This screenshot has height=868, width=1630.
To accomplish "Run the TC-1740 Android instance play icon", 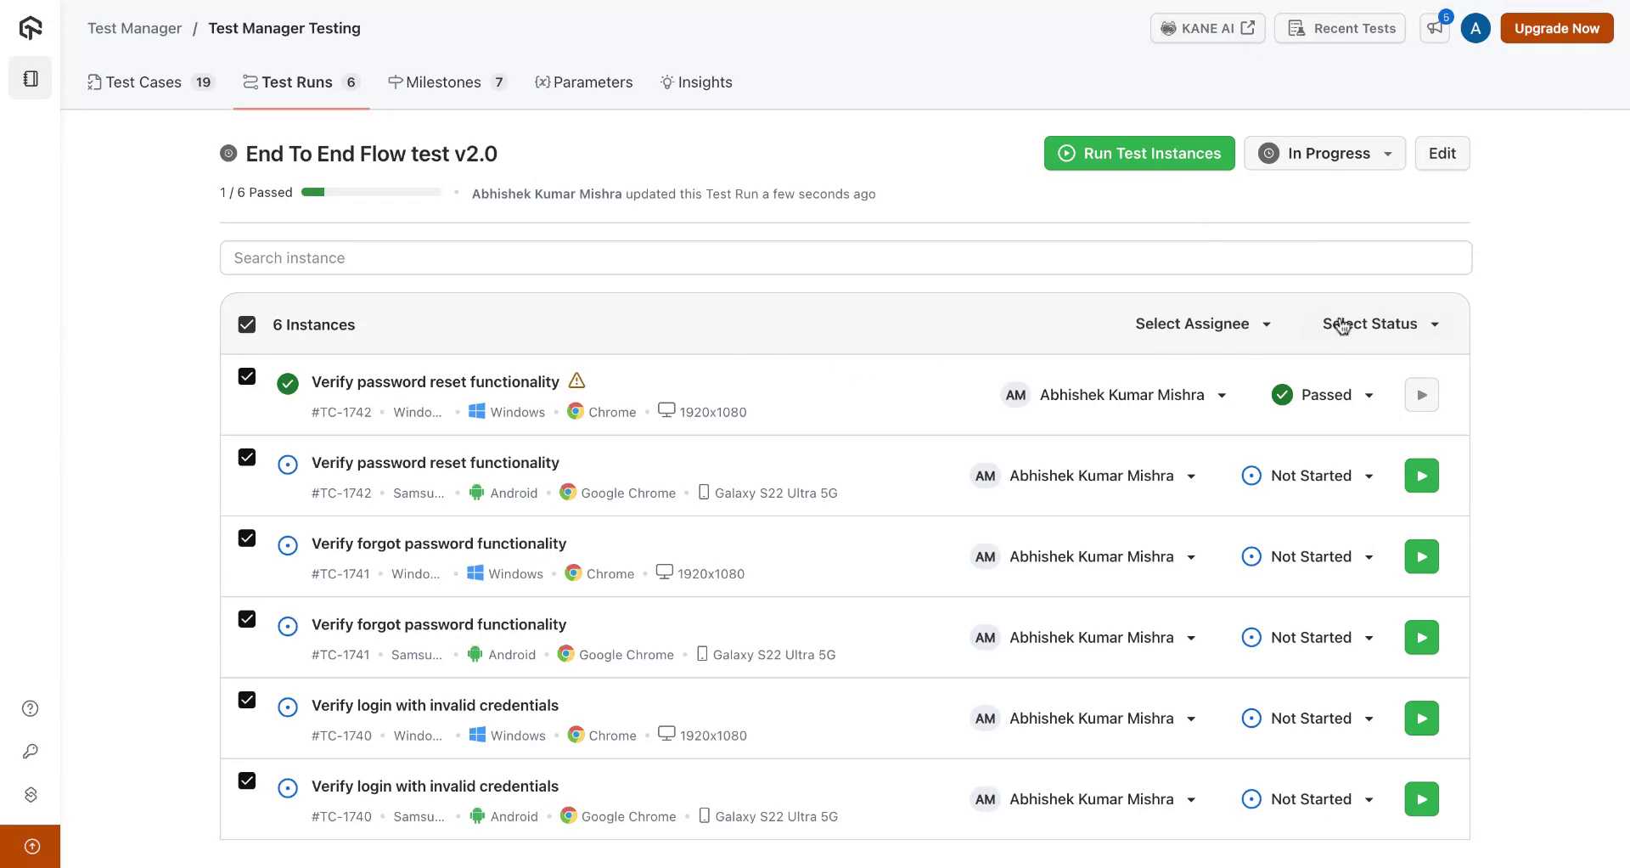I will click(1421, 799).
